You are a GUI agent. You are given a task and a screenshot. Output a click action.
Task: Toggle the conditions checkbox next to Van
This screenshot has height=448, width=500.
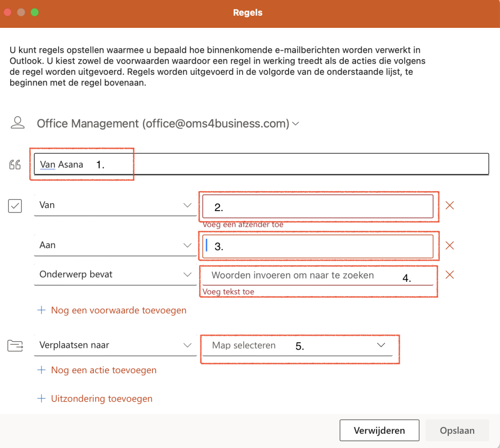tap(15, 206)
